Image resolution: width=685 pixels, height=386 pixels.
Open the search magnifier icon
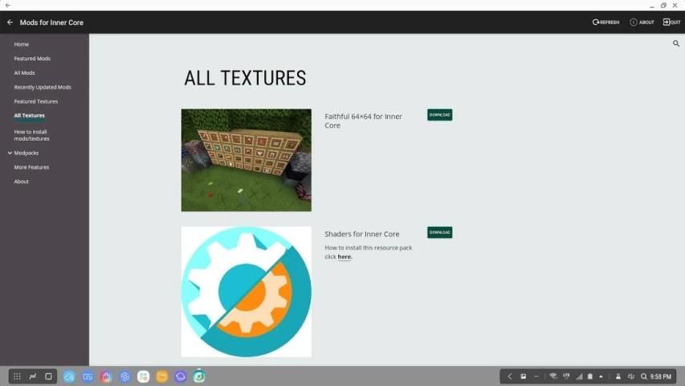click(676, 43)
